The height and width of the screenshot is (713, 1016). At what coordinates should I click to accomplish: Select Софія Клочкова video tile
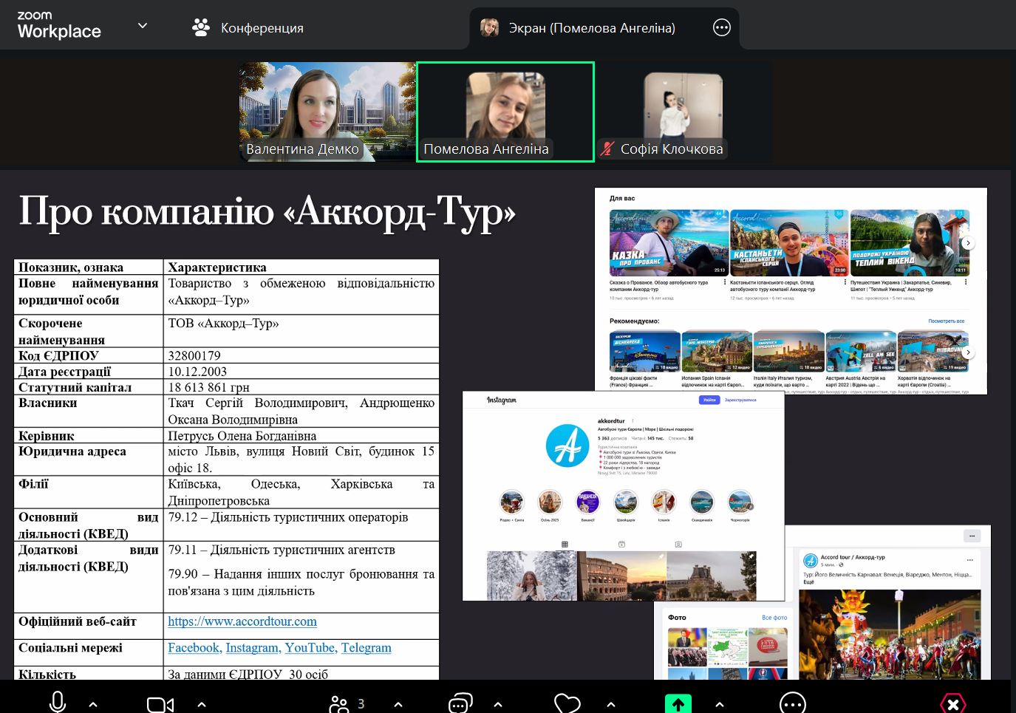click(x=683, y=112)
